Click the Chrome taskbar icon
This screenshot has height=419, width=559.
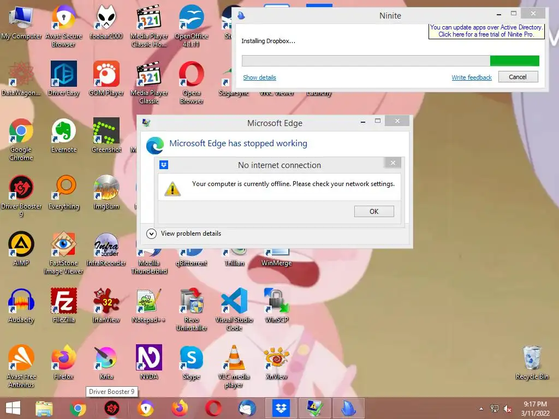pos(78,408)
